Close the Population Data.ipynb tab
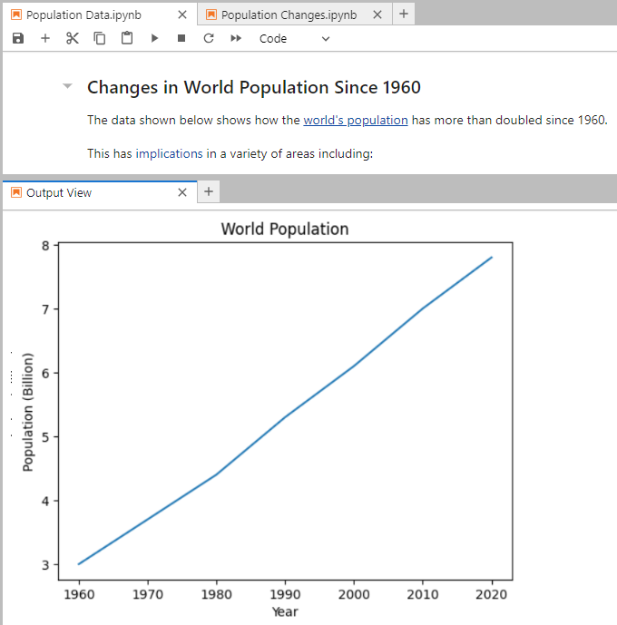The height and width of the screenshot is (625, 617). pos(181,15)
